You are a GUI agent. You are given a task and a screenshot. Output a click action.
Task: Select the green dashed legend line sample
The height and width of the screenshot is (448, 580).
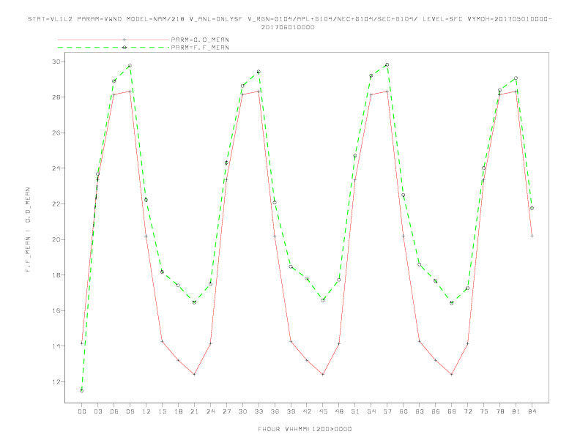[x=114, y=48]
